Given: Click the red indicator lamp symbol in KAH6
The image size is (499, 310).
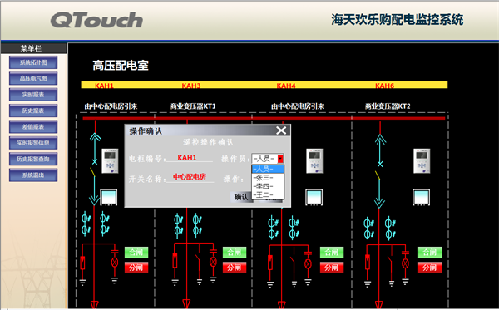Looking at the screenshot, I should click(x=405, y=263).
